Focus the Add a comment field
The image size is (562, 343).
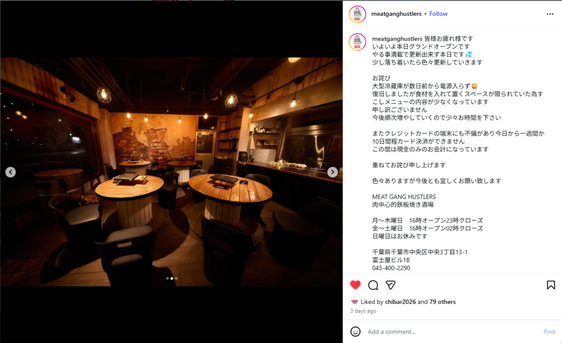click(452, 331)
